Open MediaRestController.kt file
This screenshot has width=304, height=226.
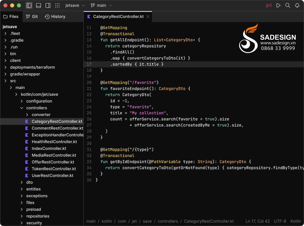(54, 155)
